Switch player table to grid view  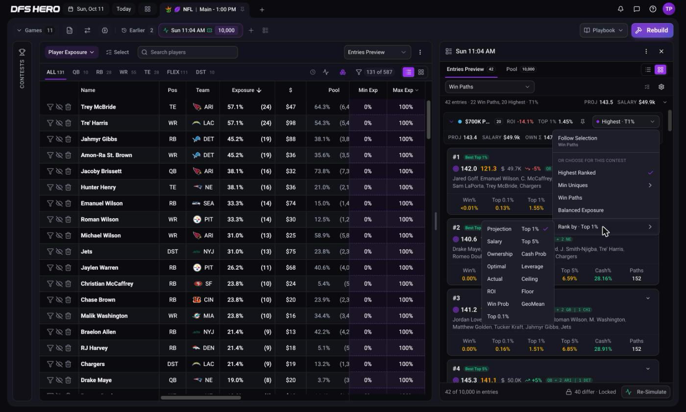click(421, 72)
